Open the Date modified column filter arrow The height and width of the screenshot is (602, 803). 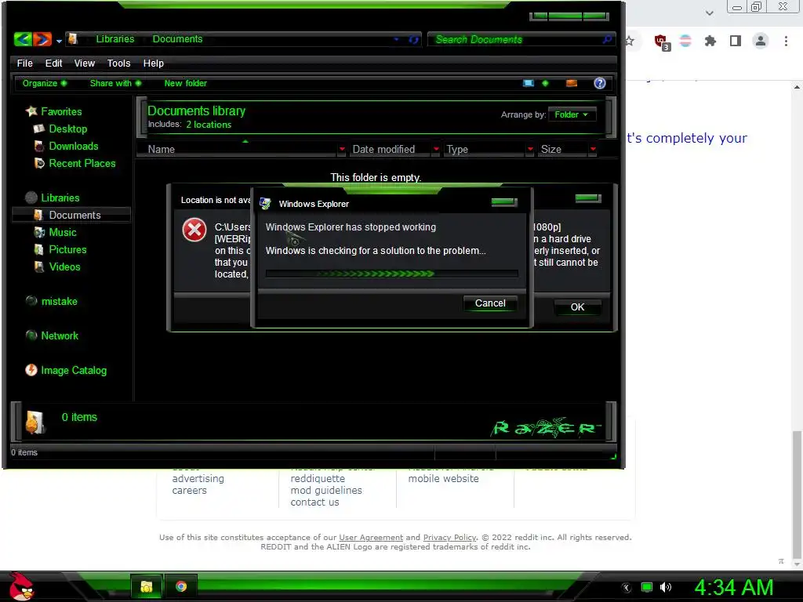coord(436,150)
